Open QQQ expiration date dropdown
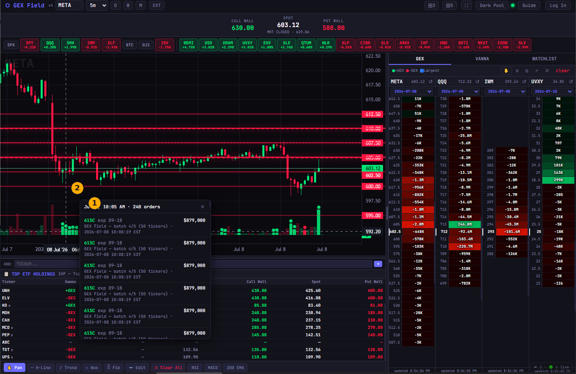The height and width of the screenshot is (374, 576). pos(459,91)
